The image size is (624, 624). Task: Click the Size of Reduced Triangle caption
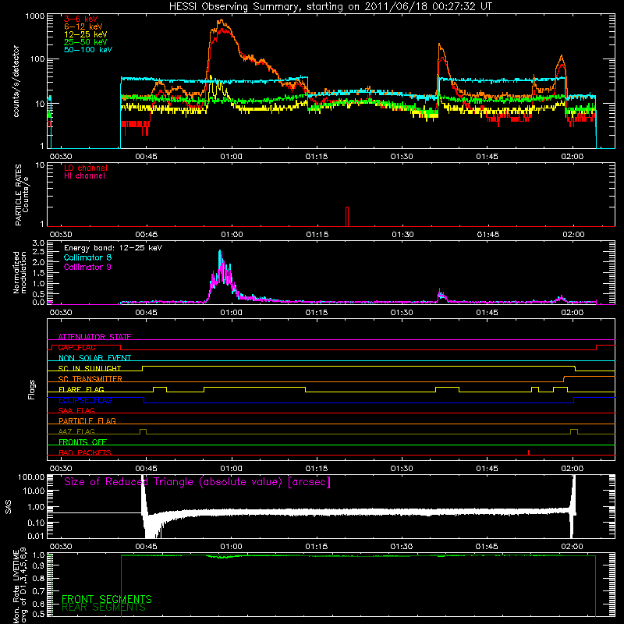(x=197, y=482)
